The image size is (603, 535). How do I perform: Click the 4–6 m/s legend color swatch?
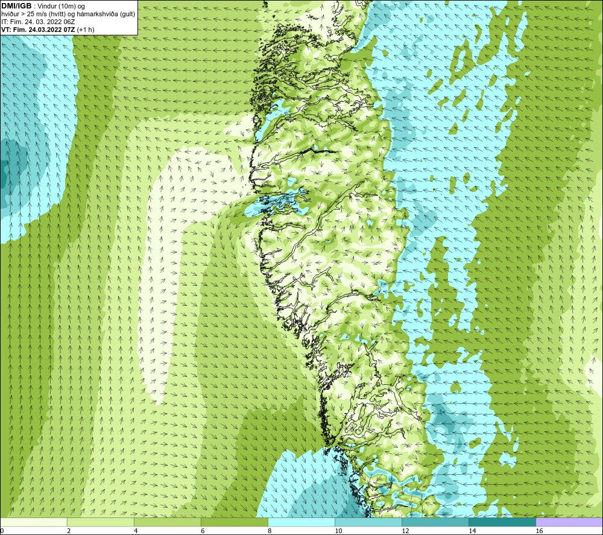pyautogui.click(x=168, y=522)
